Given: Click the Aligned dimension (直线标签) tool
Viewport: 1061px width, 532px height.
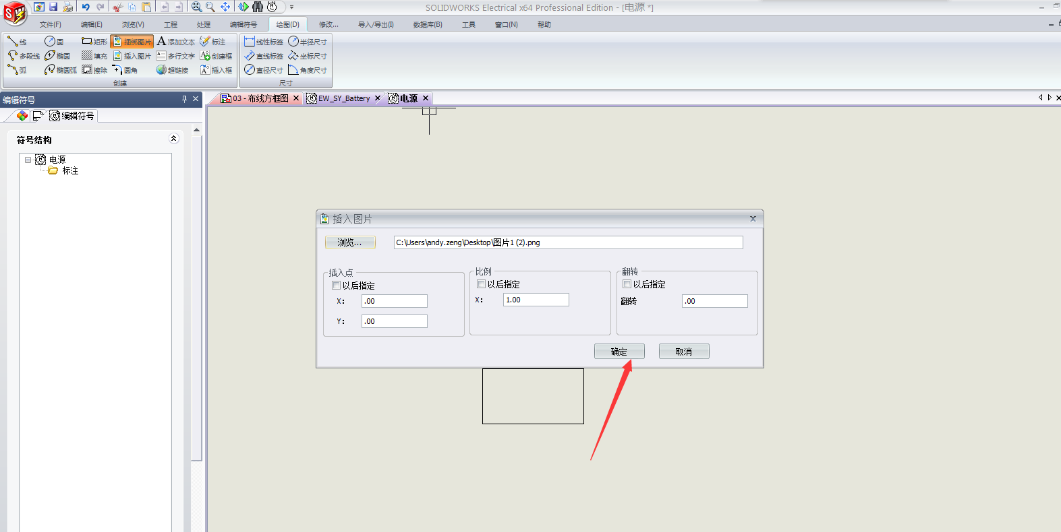Looking at the screenshot, I should tap(264, 56).
